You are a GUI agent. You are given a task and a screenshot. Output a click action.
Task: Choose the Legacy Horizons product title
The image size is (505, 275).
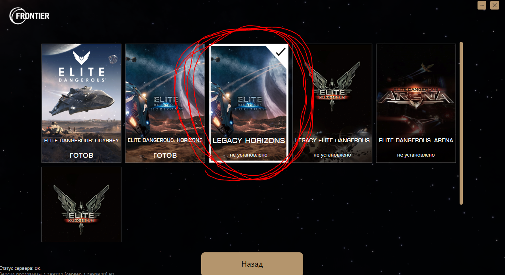[249, 141]
